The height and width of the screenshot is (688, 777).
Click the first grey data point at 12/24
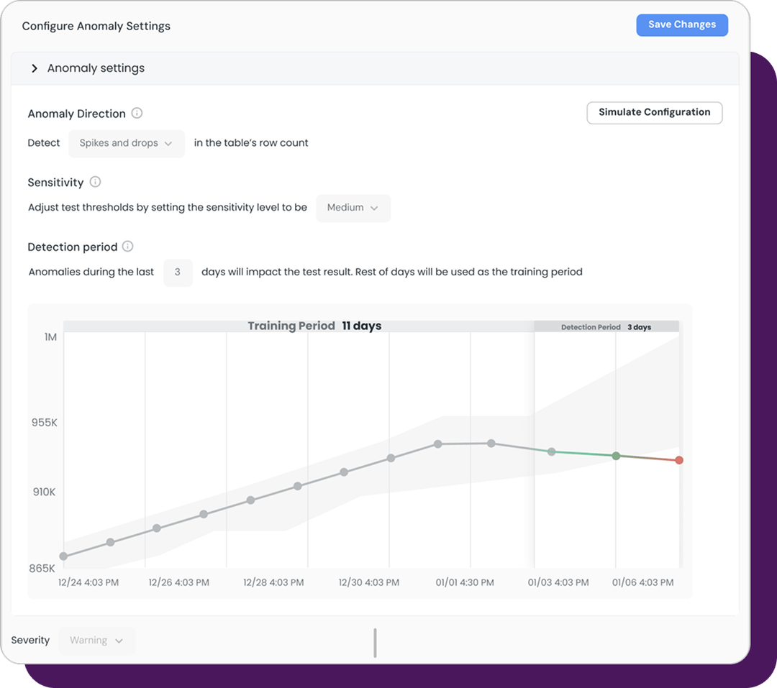tap(64, 555)
